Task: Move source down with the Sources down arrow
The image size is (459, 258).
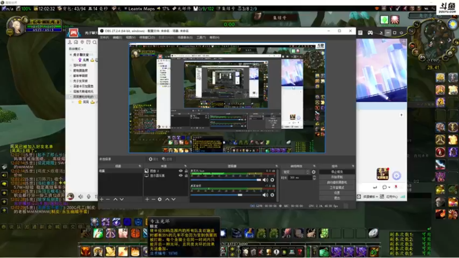Action: 173,199
